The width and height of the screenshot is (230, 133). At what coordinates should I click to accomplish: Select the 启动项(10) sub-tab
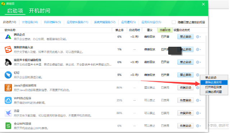click(x=10, y=22)
